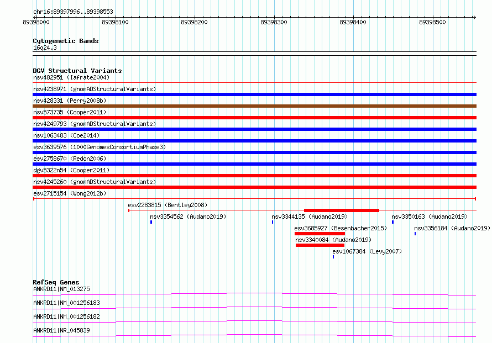Click the small blue marker of nsv3350163
Screen dimensions: 492x343
(x=392, y=222)
